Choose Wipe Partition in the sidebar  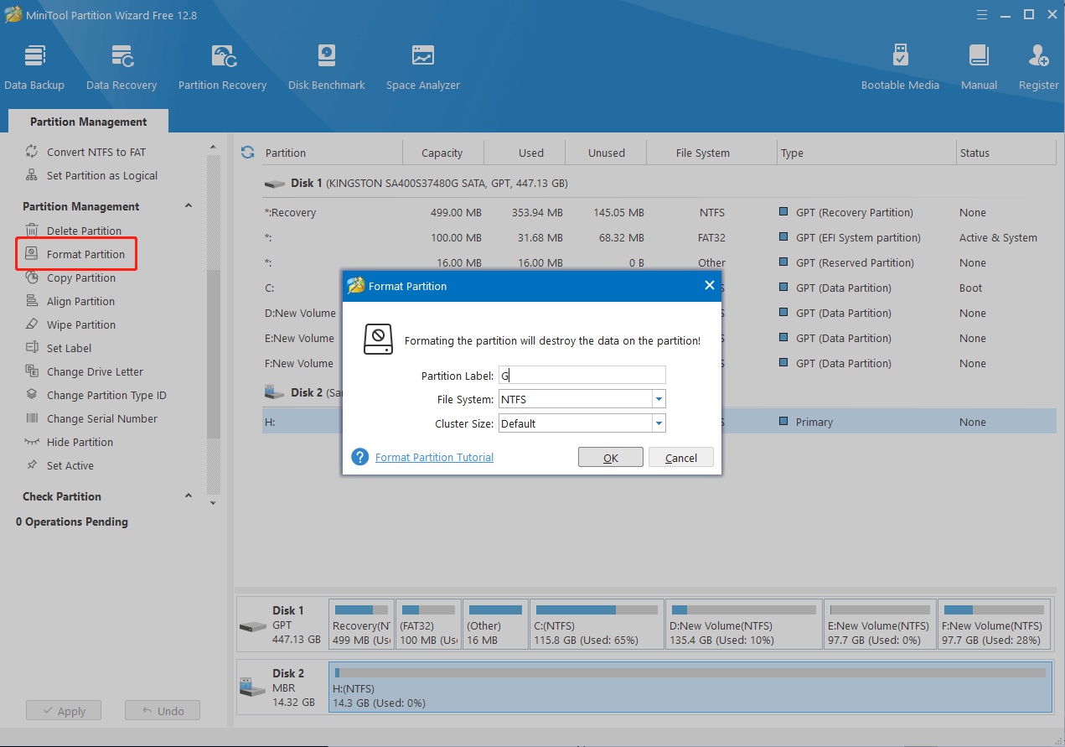pyautogui.click(x=80, y=324)
